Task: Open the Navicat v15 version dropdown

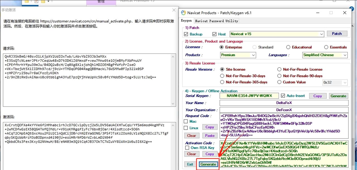Action: (322, 34)
